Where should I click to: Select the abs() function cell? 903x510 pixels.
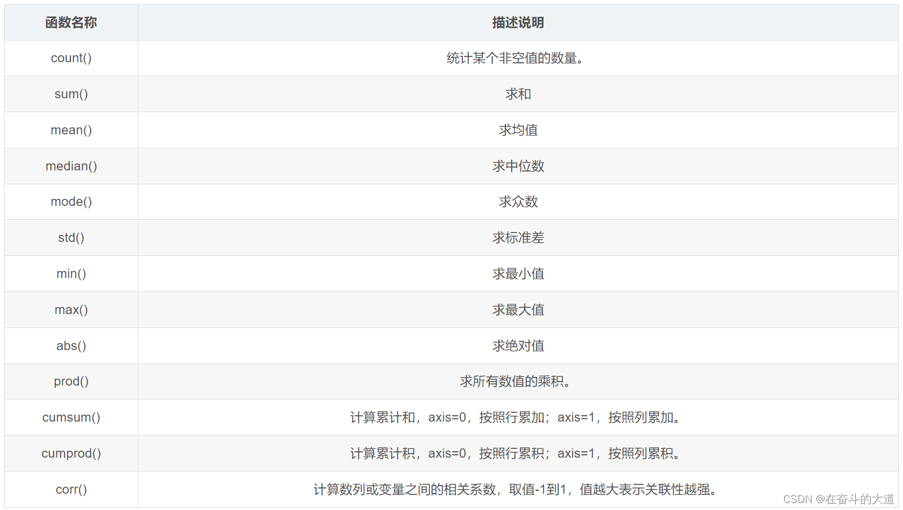click(71, 346)
